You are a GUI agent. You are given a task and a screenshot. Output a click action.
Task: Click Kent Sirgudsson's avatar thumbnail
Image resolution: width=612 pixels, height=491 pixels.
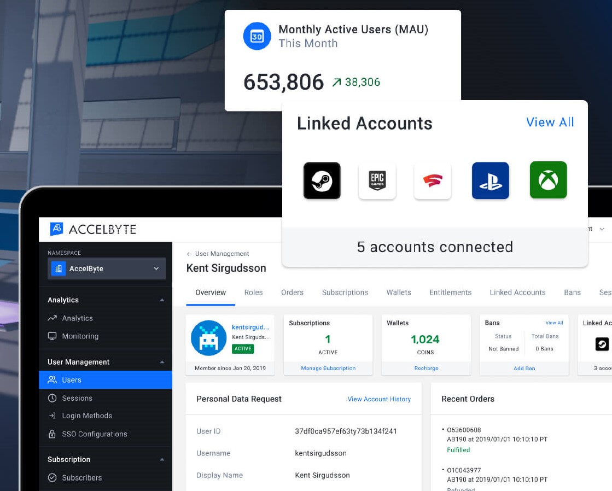208,338
